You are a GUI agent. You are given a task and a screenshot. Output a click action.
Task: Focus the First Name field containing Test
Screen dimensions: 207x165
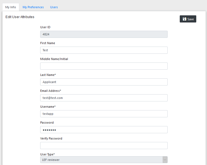click(x=104, y=50)
